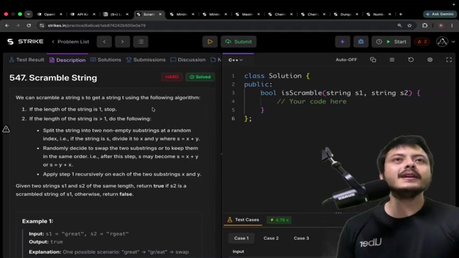
Task: Click the STRIKE logo
Action: 25,41
